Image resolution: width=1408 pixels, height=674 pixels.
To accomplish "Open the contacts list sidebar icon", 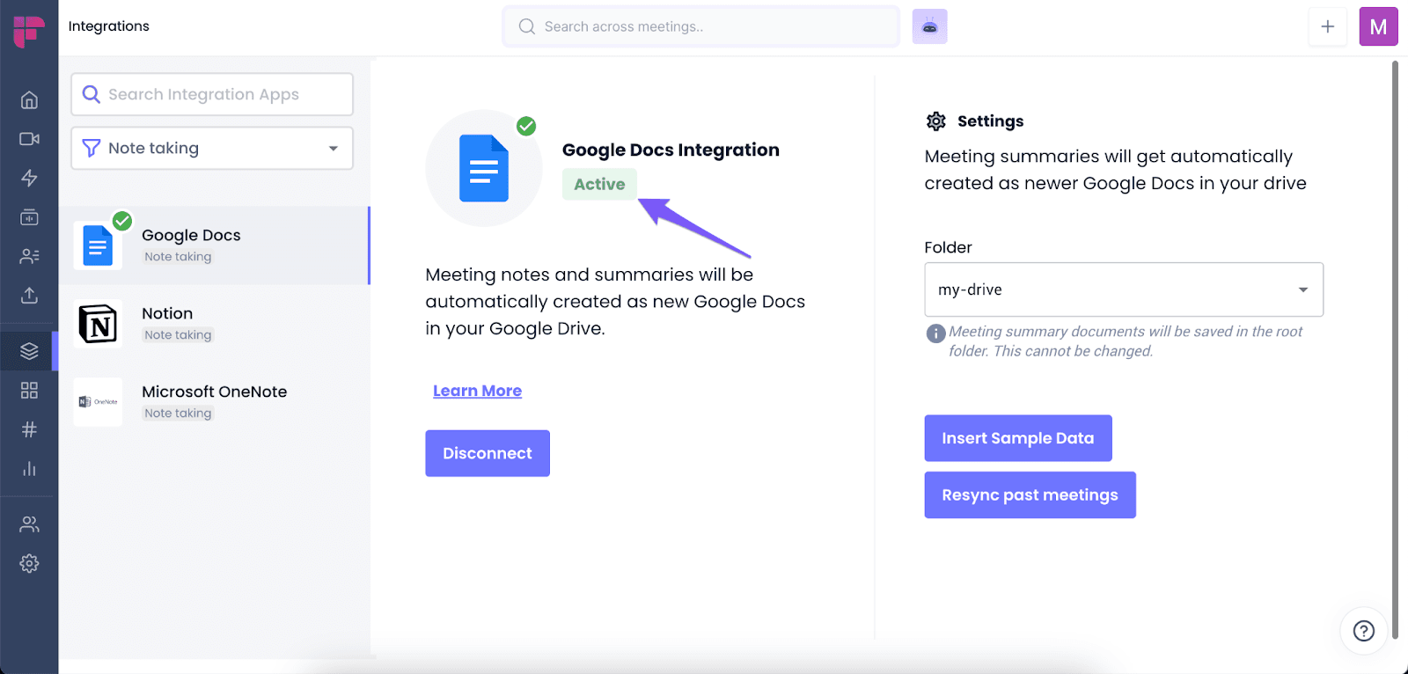I will click(29, 256).
